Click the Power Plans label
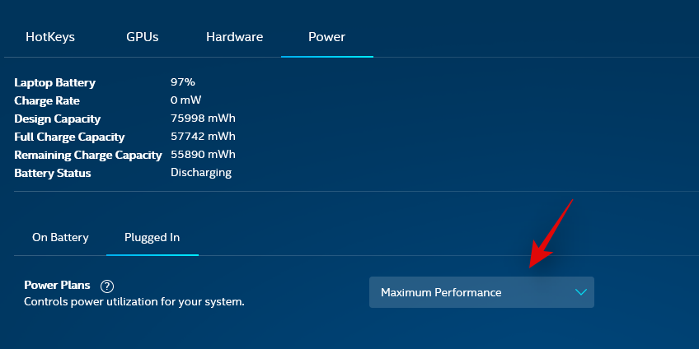The image size is (699, 349). click(57, 286)
